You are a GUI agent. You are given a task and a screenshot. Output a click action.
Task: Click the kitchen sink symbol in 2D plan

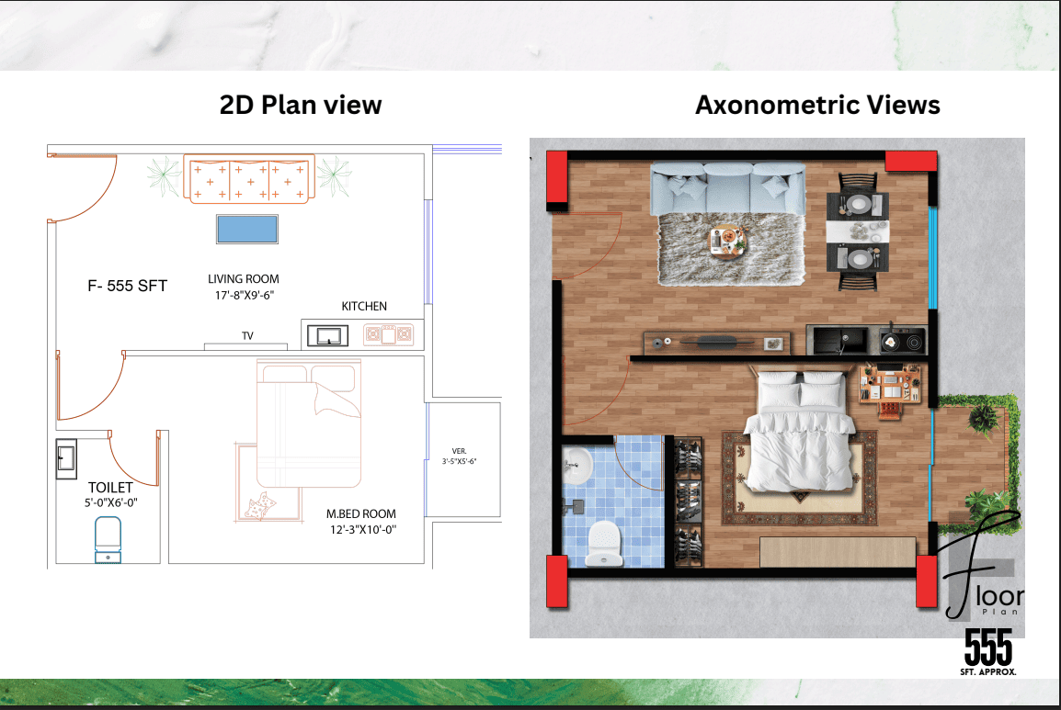328,335
